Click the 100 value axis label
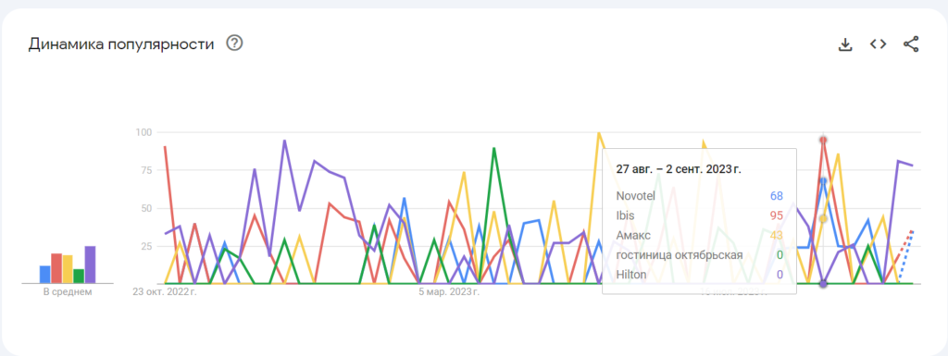 pyautogui.click(x=144, y=131)
